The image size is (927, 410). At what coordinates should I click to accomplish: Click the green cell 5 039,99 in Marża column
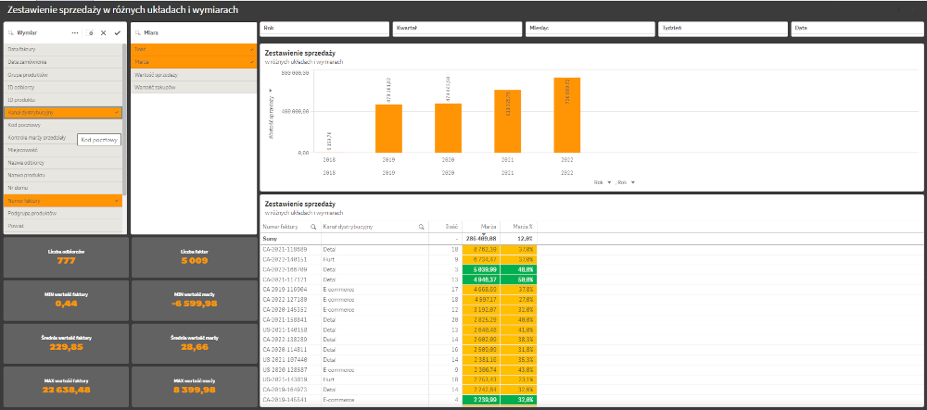point(481,268)
